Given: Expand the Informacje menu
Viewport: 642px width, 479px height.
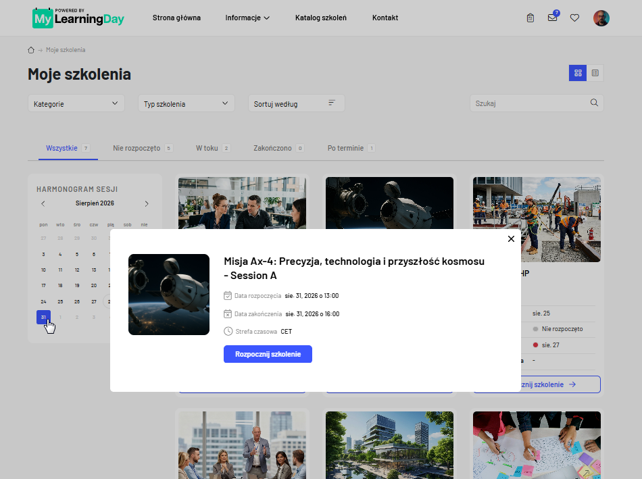Looking at the screenshot, I should tap(247, 18).
